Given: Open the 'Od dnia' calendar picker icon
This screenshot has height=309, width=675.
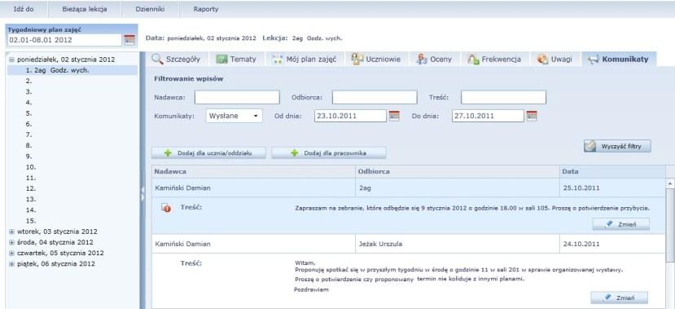Looking at the screenshot, I should point(394,116).
